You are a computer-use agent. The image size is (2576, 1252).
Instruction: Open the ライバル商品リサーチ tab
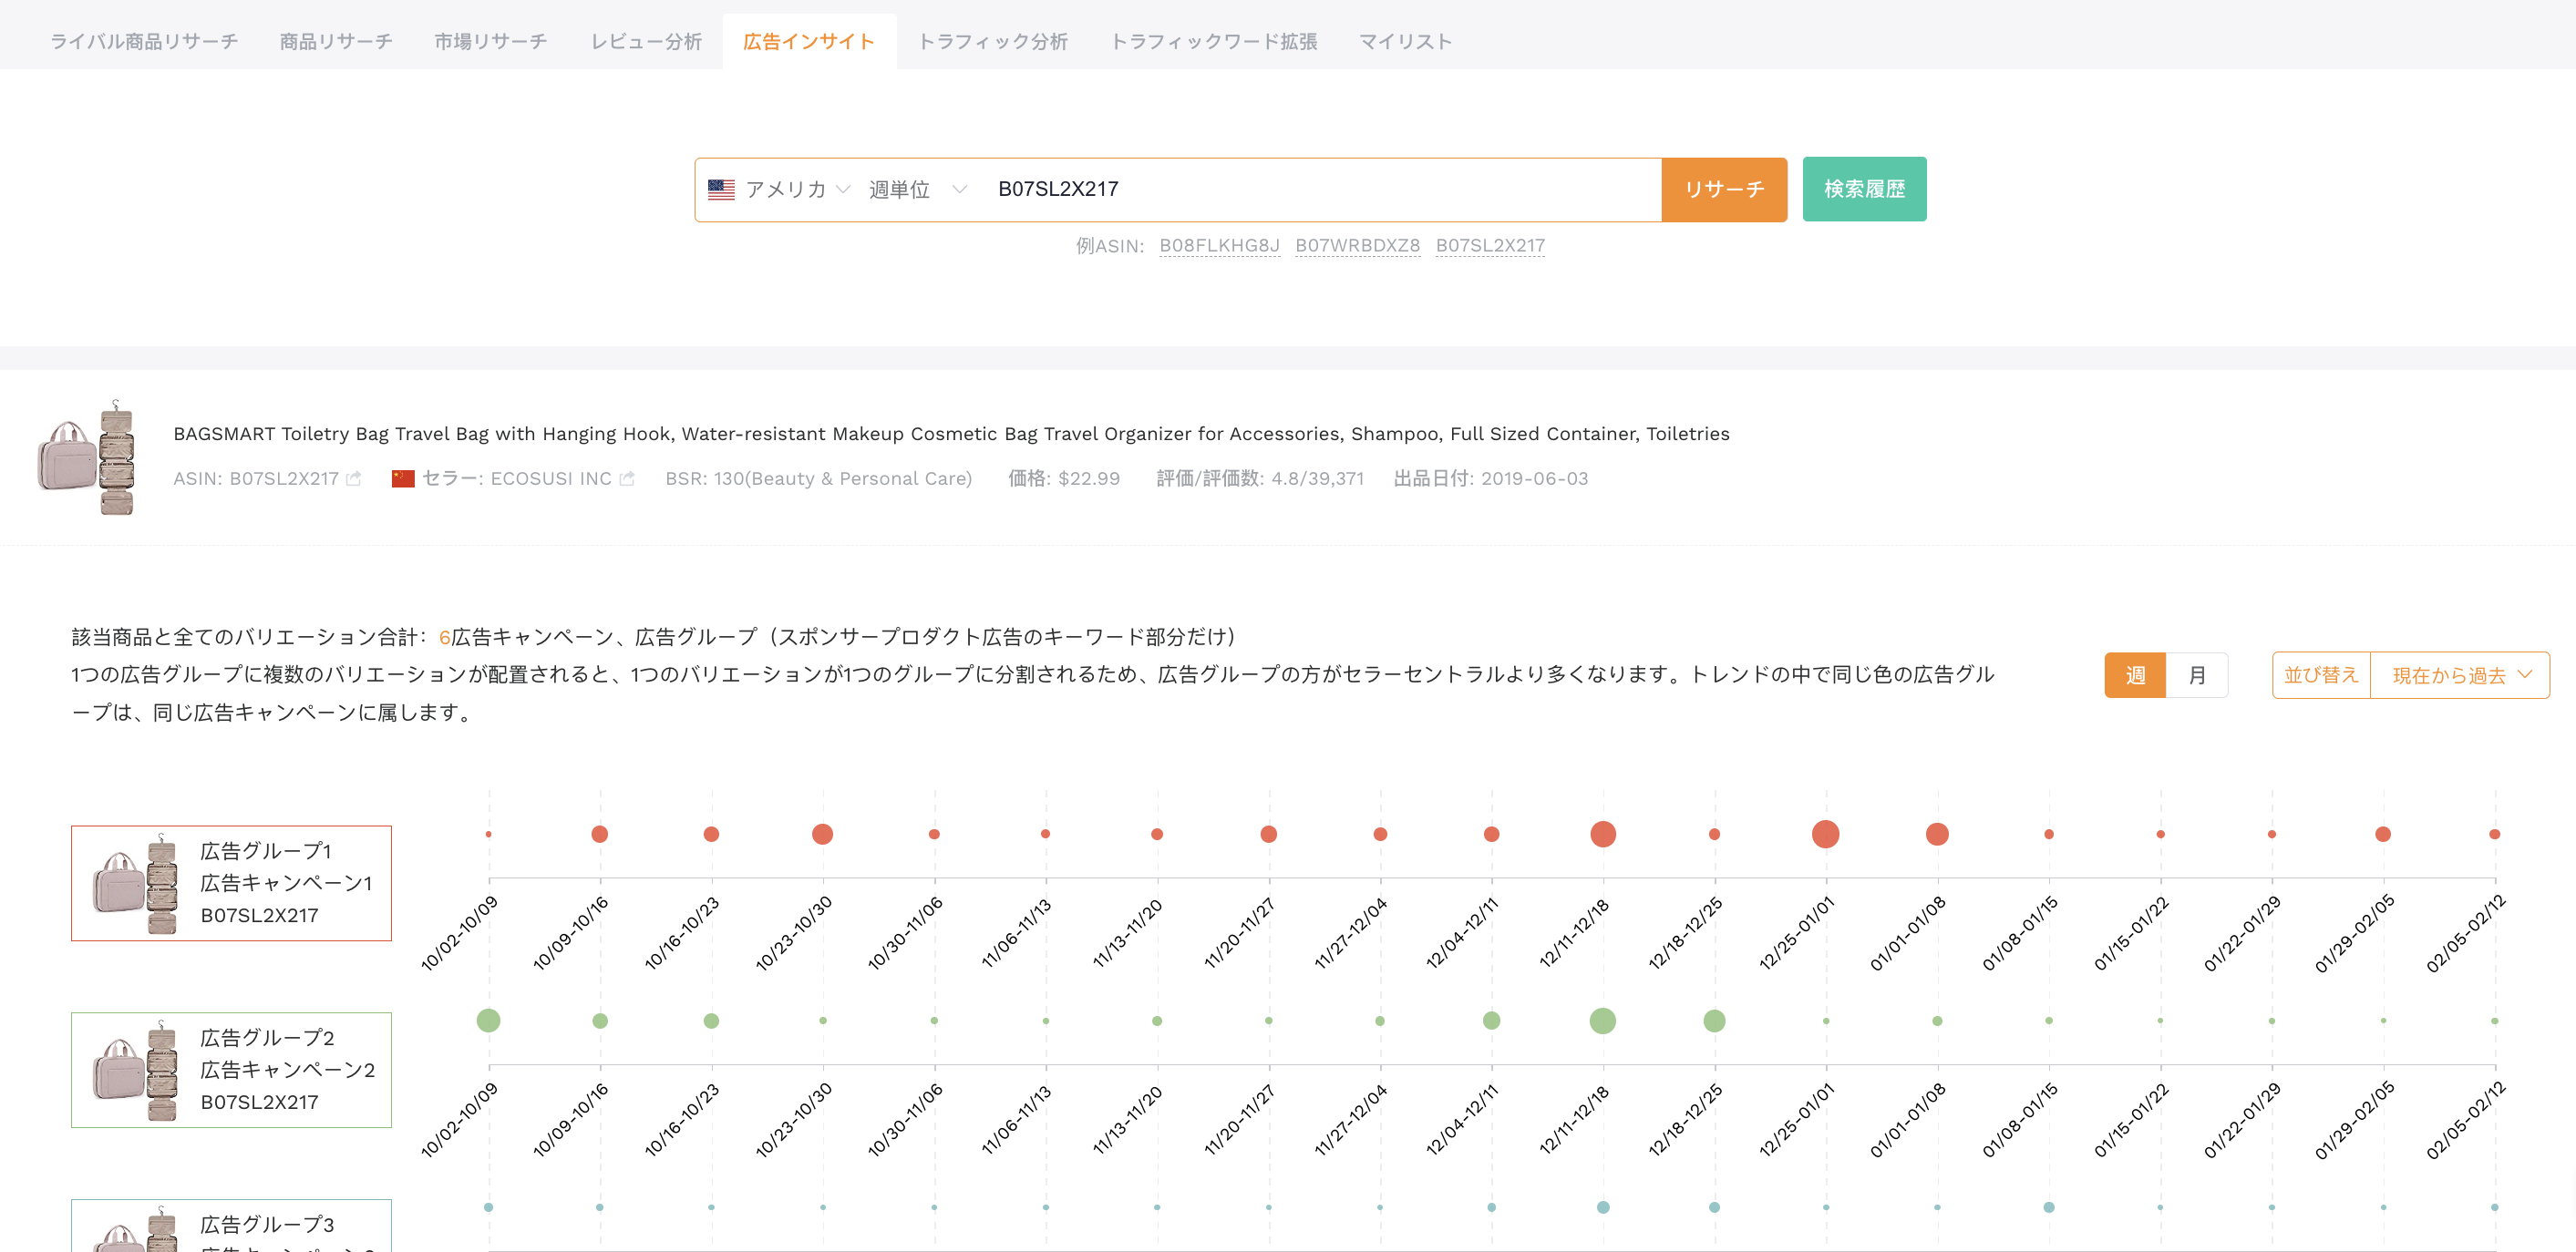(144, 42)
